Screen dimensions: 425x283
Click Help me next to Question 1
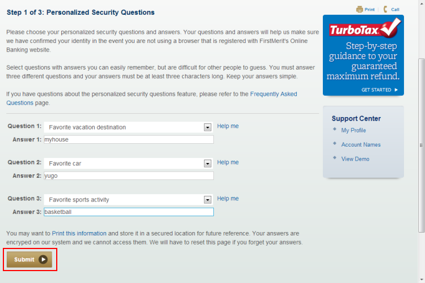coord(228,126)
